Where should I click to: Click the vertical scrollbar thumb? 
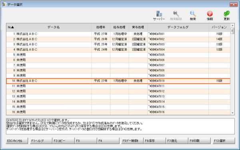(x=232, y=31)
